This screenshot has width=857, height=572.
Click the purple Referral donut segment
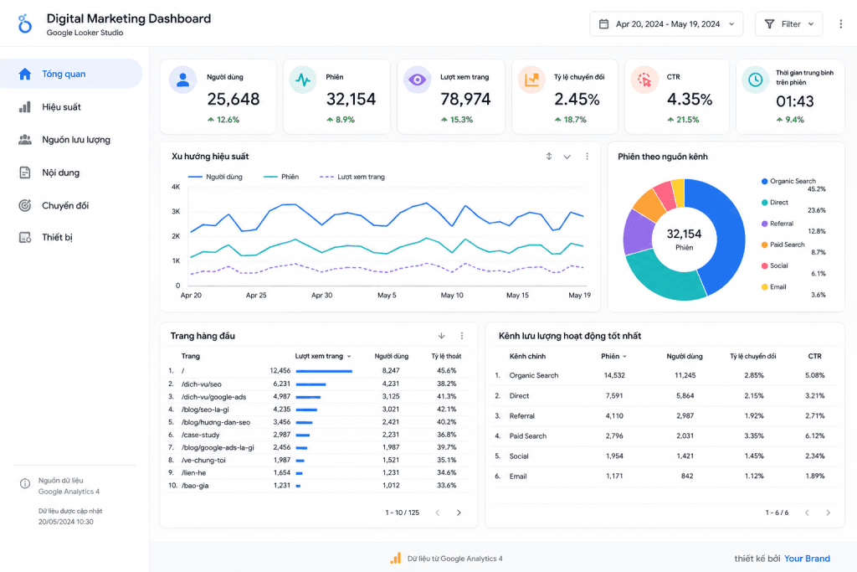[x=637, y=233]
